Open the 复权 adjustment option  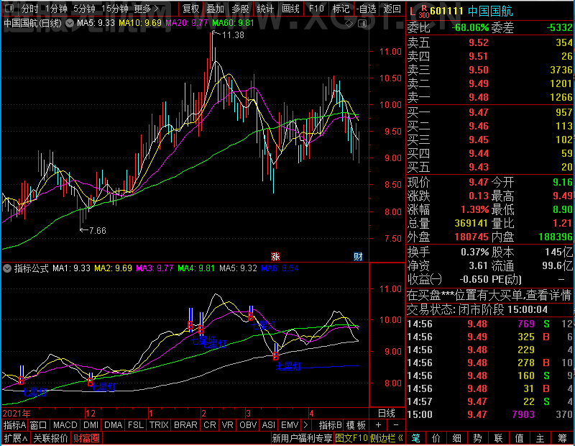coord(190,9)
